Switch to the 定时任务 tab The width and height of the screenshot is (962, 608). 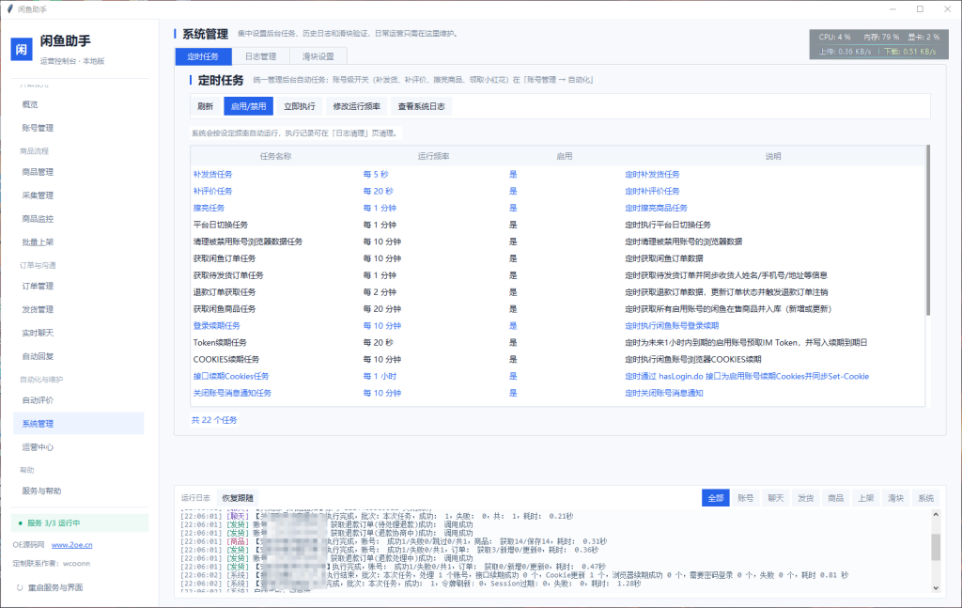[x=203, y=56]
